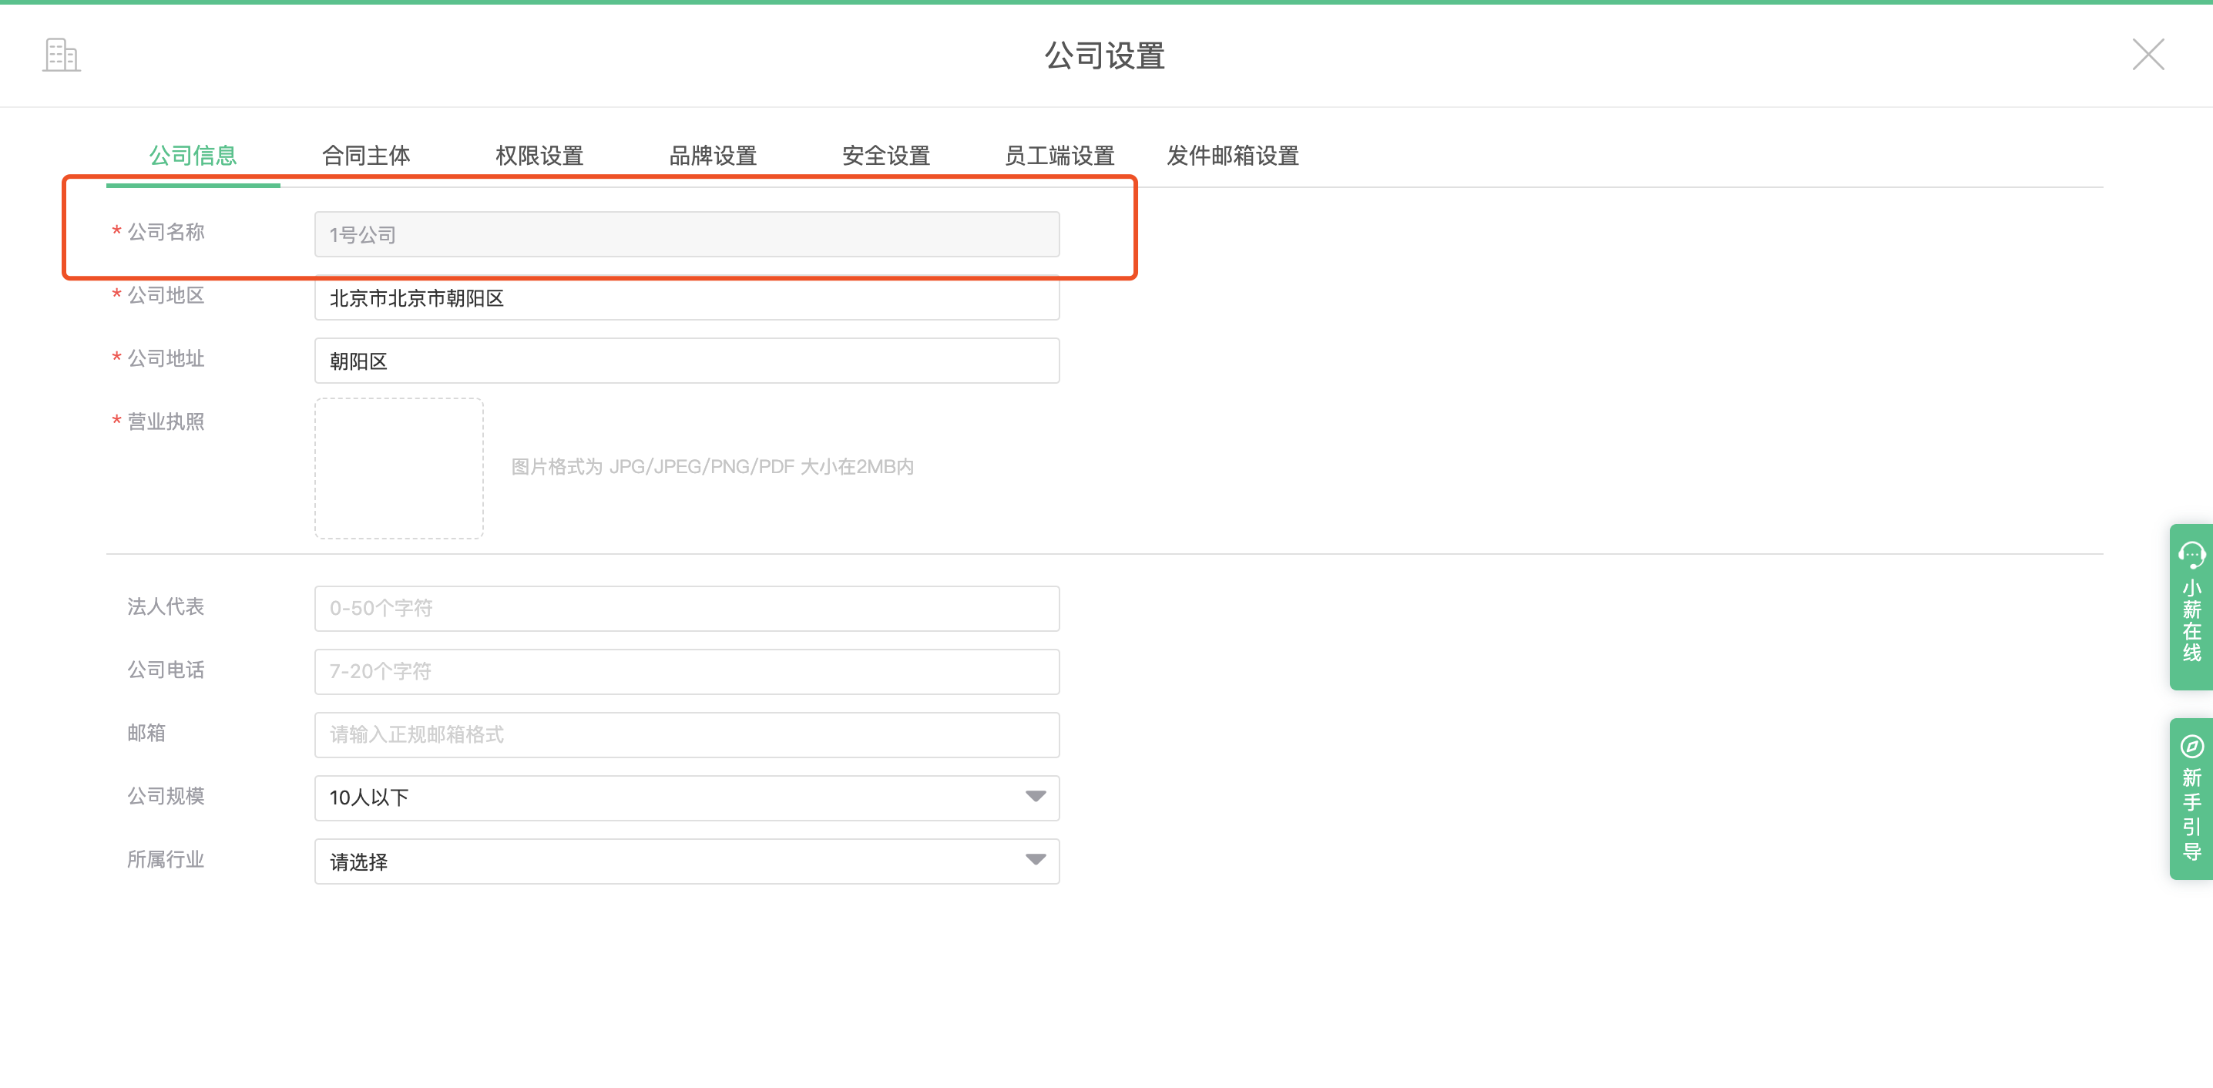
Task: Click the 公司名称 field showing 1号公司
Action: pyautogui.click(x=687, y=234)
